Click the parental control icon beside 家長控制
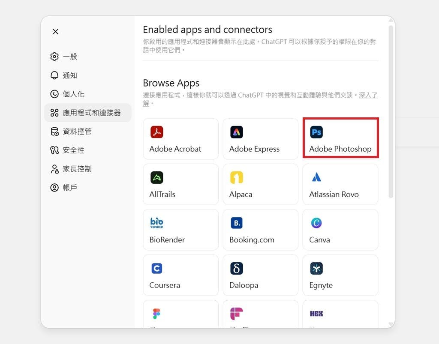Viewport: 439px width, 344px height. (x=54, y=169)
